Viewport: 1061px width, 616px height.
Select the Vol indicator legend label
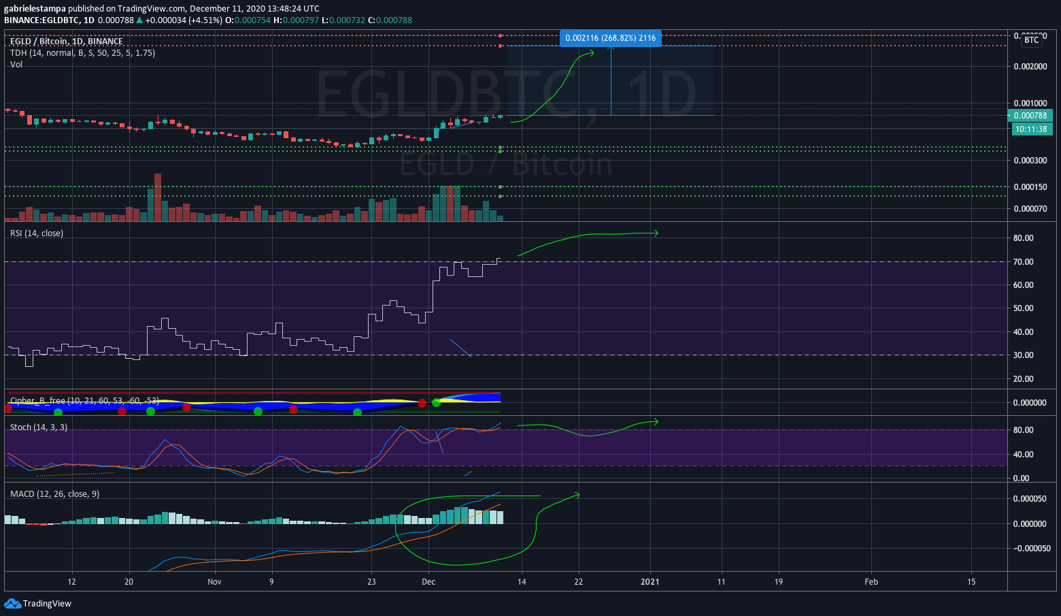pyautogui.click(x=16, y=65)
